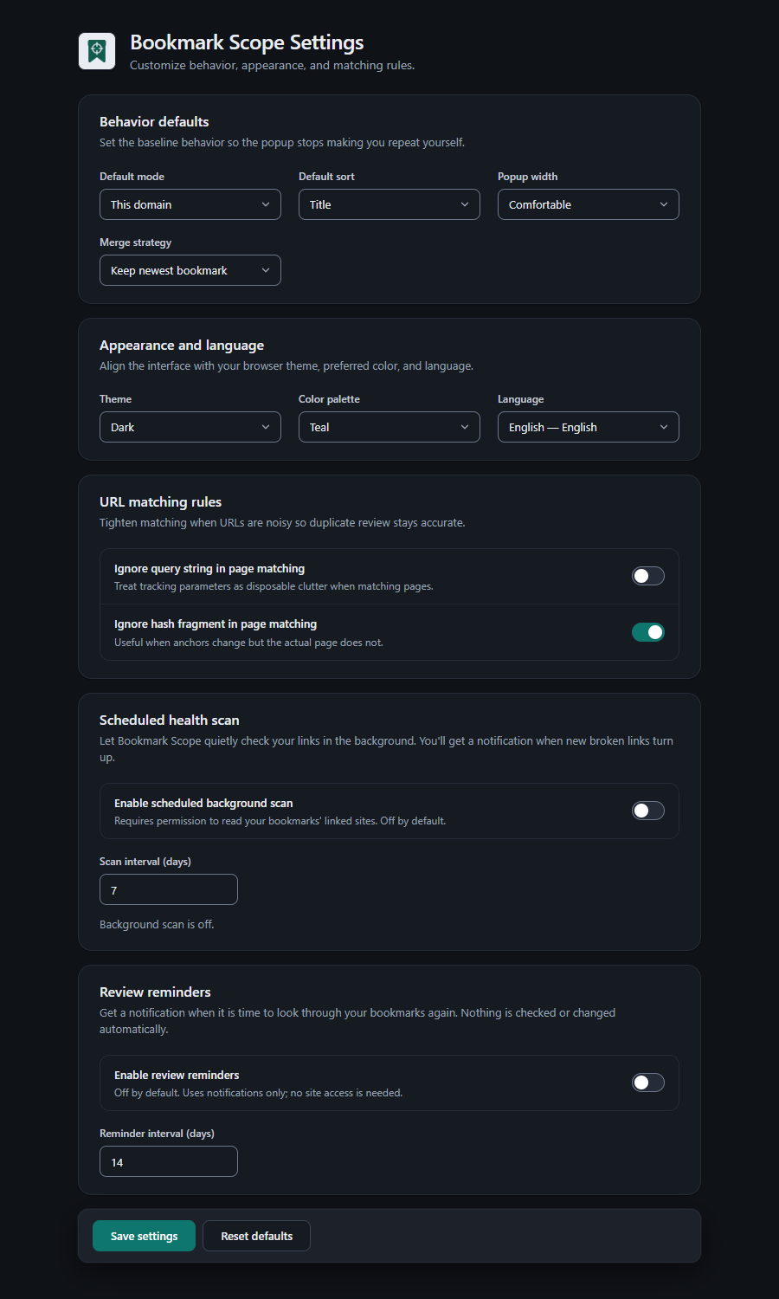
Task: Click the Default sort label
Action: point(326,177)
